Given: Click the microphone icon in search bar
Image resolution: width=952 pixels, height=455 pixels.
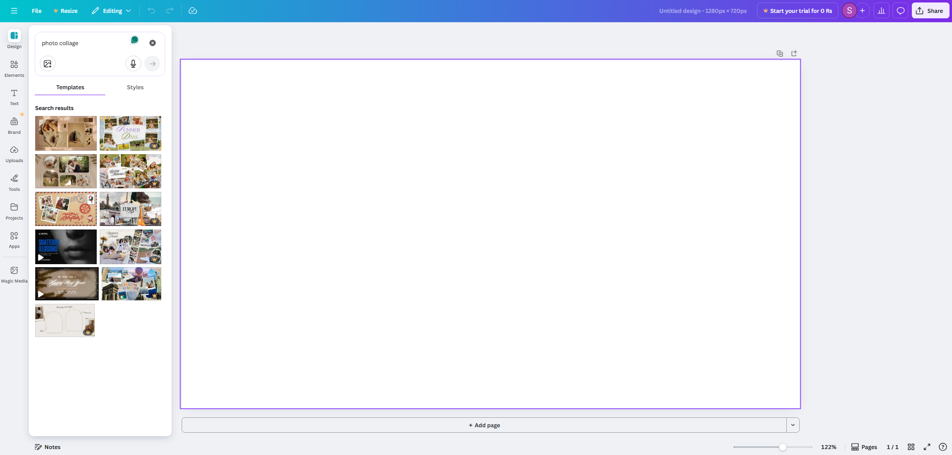Looking at the screenshot, I should point(132,63).
